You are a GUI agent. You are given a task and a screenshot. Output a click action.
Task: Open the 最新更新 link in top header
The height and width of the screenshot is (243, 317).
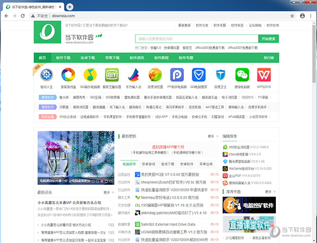coord(184,25)
